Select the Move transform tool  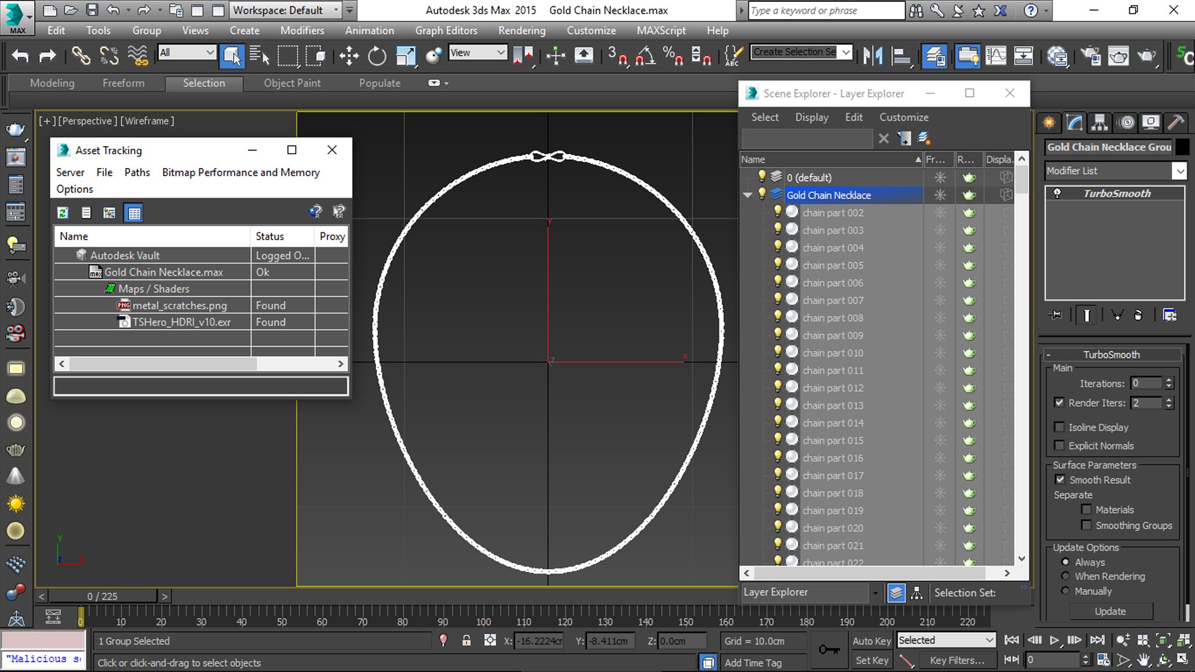coord(349,57)
